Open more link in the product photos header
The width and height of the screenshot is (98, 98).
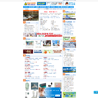[61, 81]
